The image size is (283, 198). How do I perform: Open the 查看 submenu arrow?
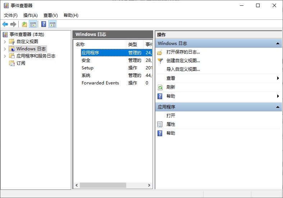pos(278,78)
